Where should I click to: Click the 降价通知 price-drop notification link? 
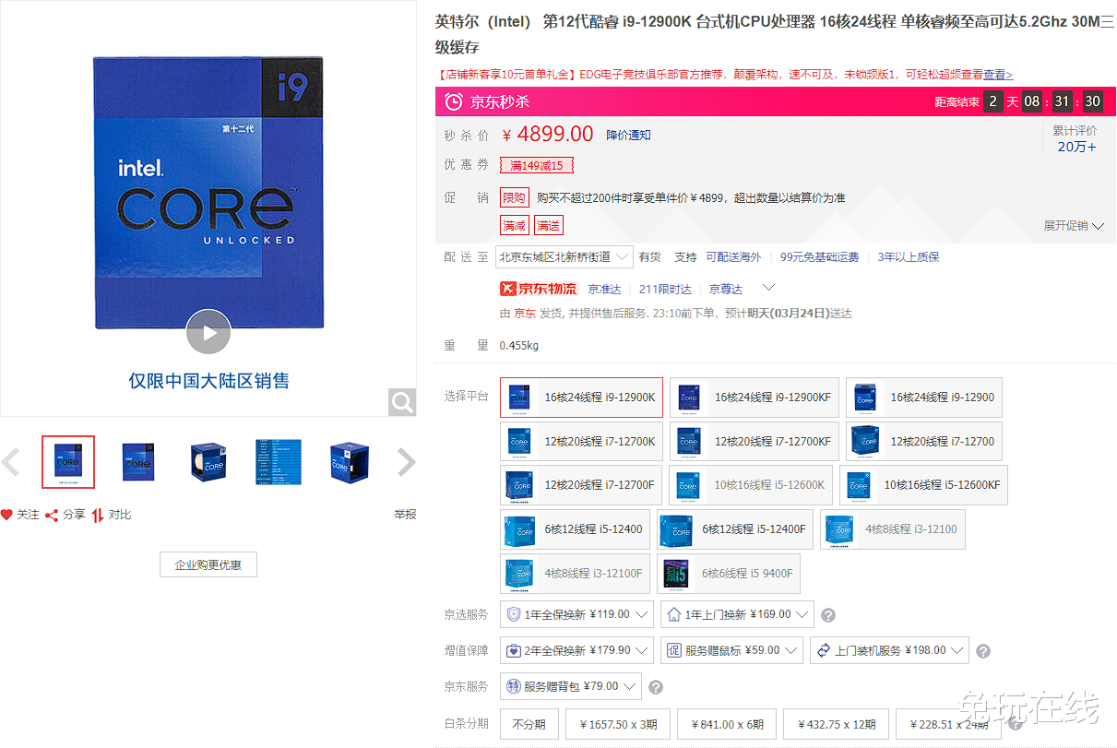coord(629,135)
